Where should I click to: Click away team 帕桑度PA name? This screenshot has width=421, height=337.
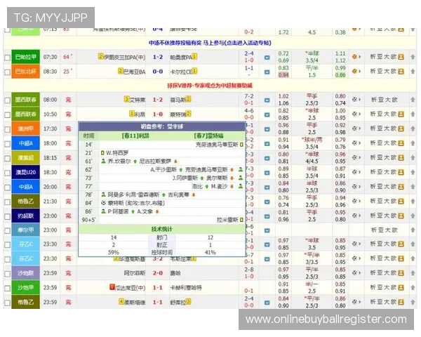click(x=181, y=58)
